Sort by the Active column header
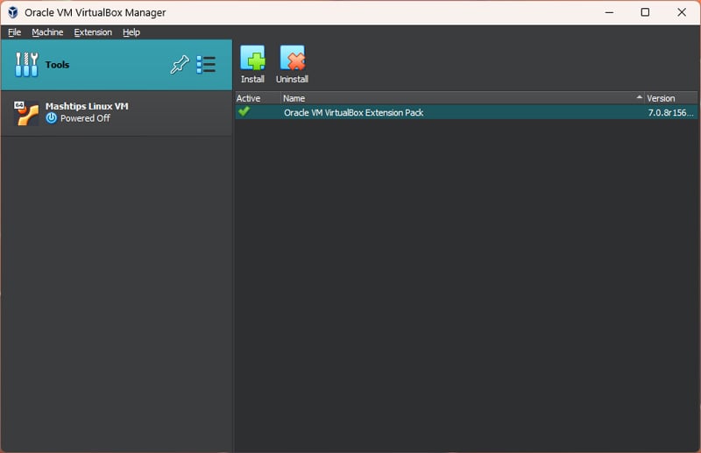Screen dimensions: 701x453 [x=258, y=98]
